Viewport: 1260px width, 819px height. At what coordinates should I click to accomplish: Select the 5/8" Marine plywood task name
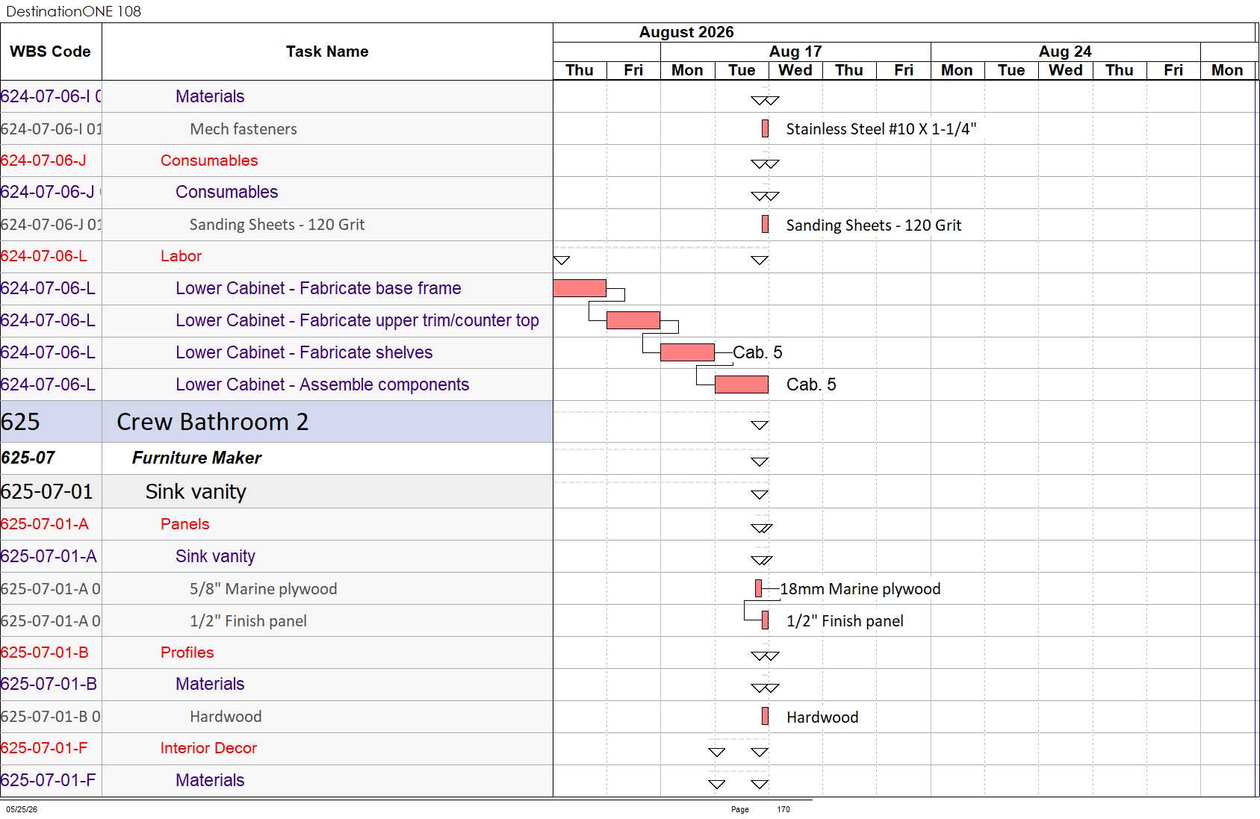[263, 589]
